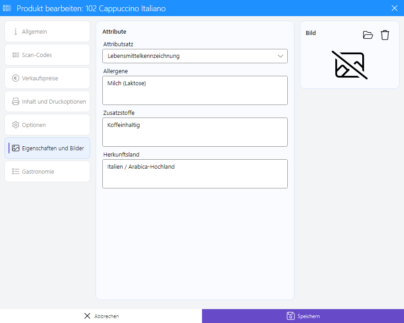Delete the image with trash icon
Image resolution: width=404 pixels, height=323 pixels.
tap(385, 35)
